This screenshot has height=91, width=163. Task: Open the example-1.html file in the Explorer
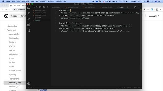pyautogui.click(x=40, y=10)
